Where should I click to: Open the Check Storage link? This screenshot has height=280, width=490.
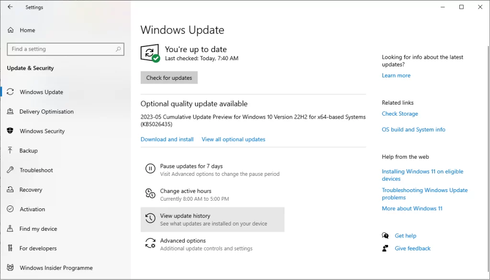[x=400, y=114]
